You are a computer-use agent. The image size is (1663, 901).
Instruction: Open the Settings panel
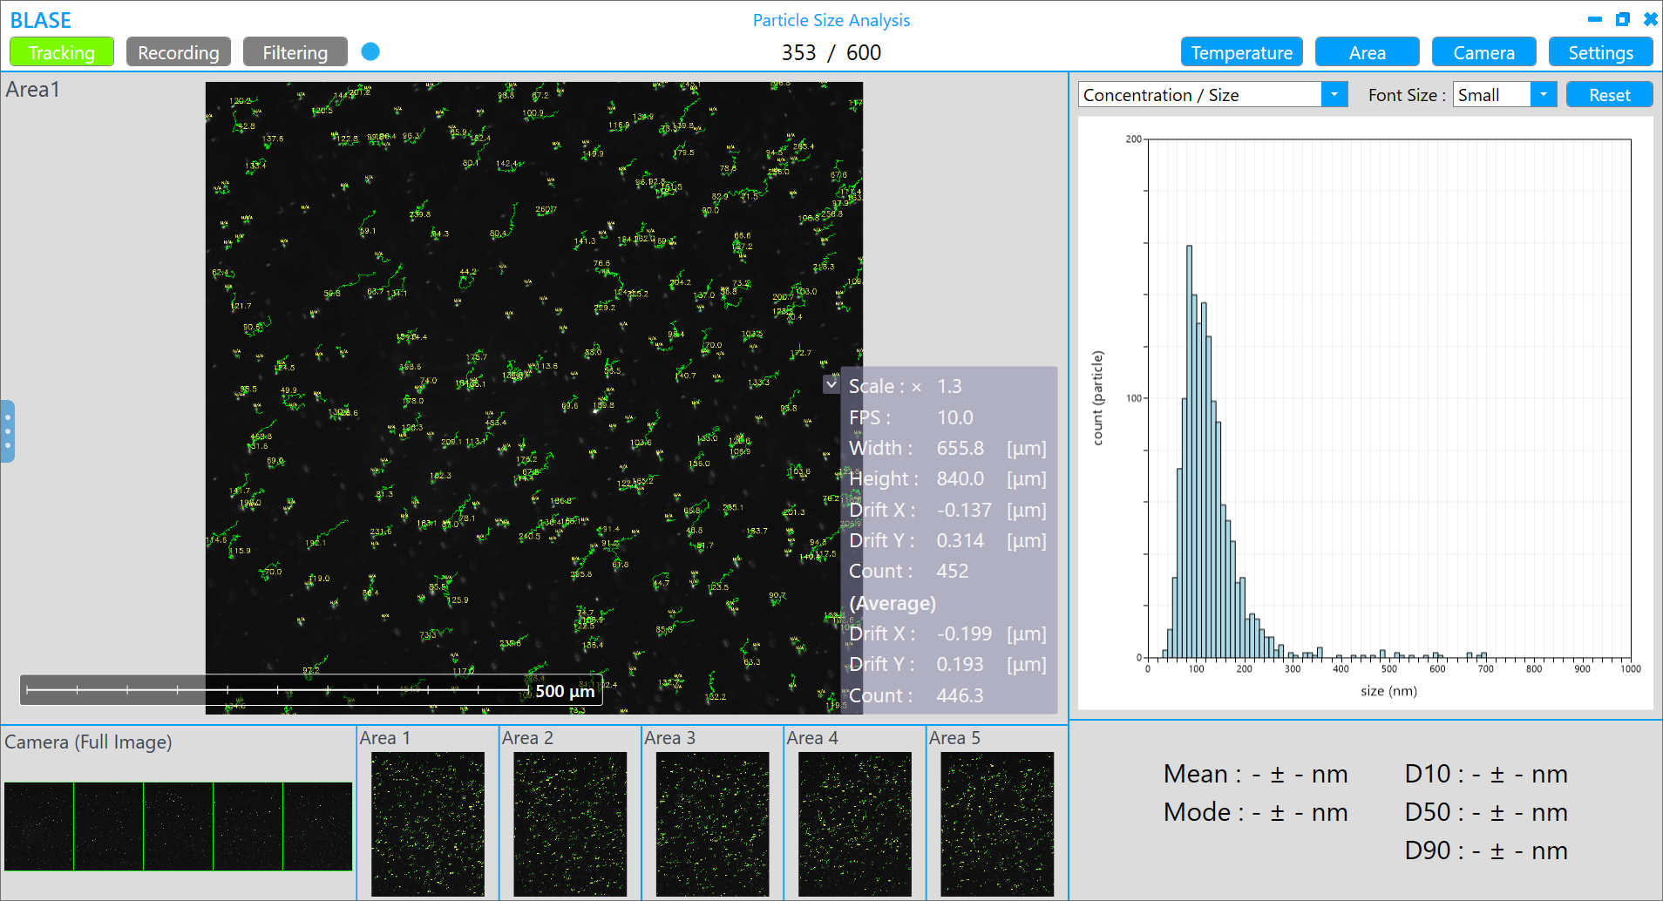1600,52
